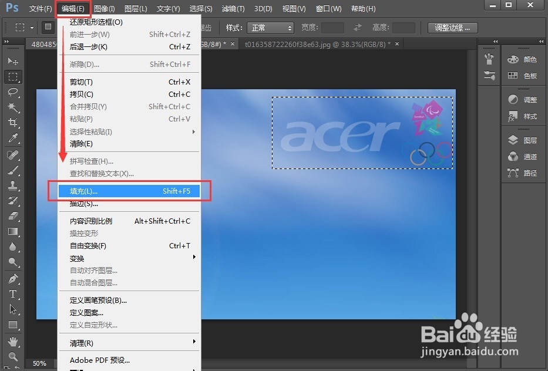The image size is (548, 371).
Task: Open the 样式 blend mode dropdown
Action: [x=270, y=27]
